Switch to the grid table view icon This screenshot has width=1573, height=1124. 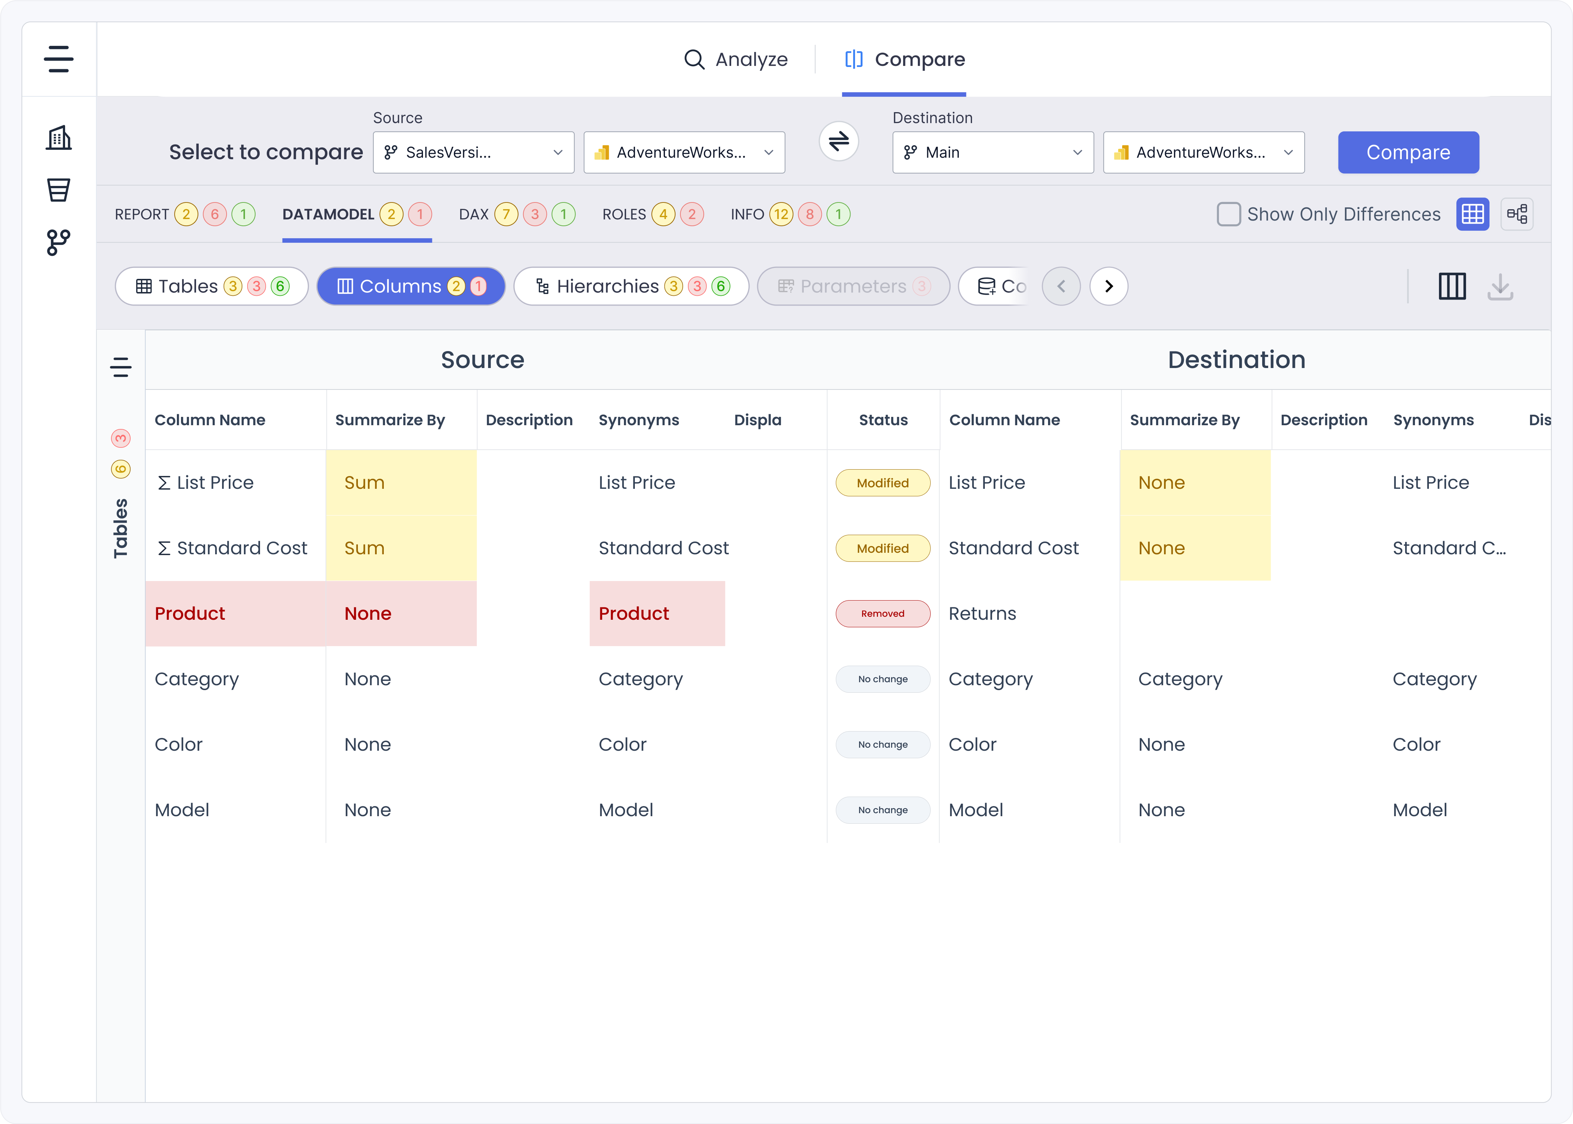point(1473,214)
